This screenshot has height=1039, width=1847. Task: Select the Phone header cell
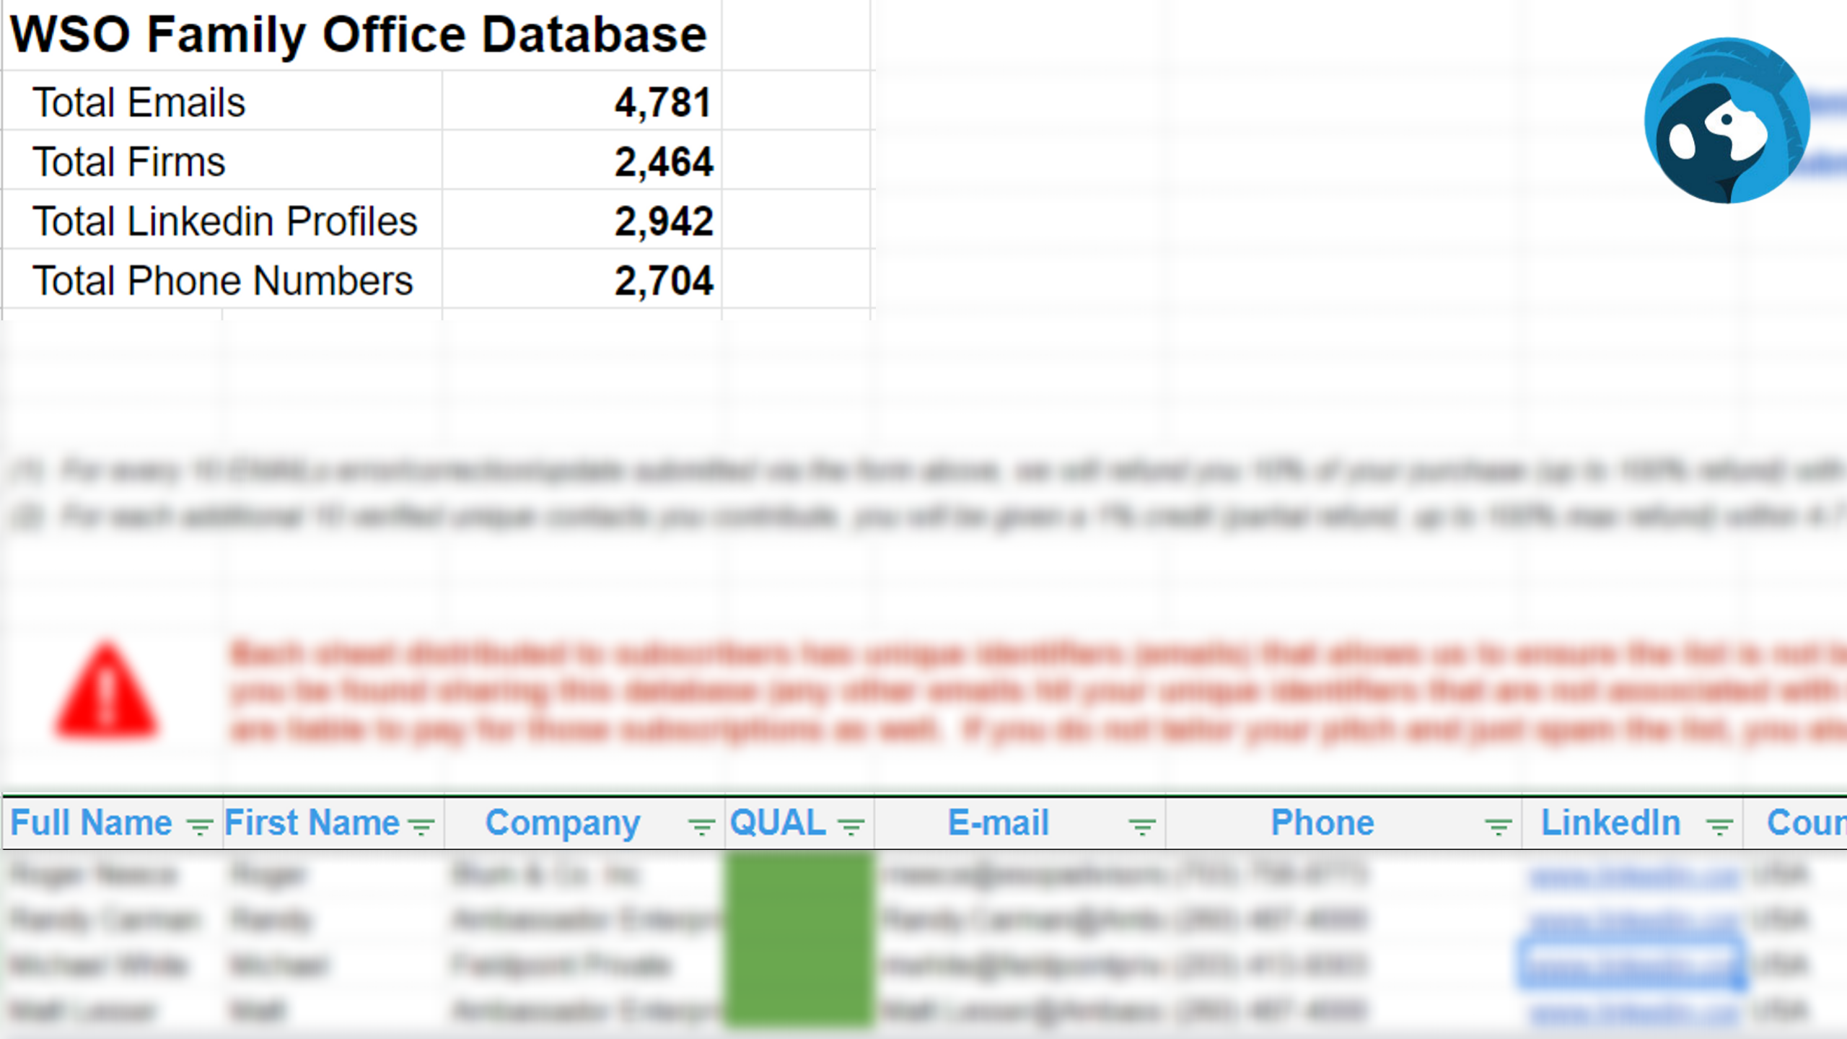point(1322,823)
